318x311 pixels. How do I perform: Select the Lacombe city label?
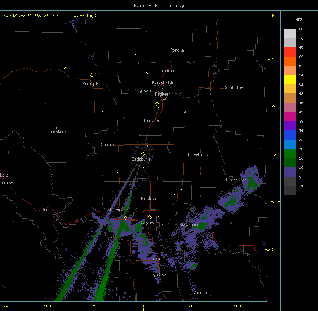click(166, 71)
